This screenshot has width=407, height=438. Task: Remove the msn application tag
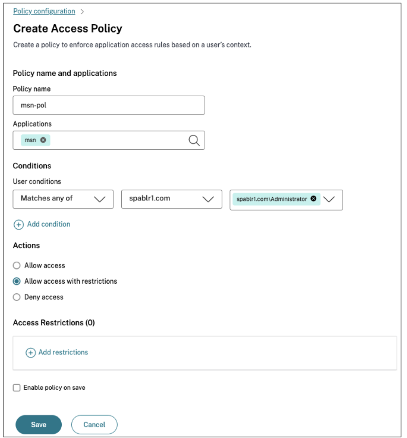43,140
